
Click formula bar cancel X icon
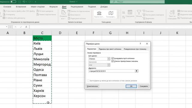click(x=15, y=27)
